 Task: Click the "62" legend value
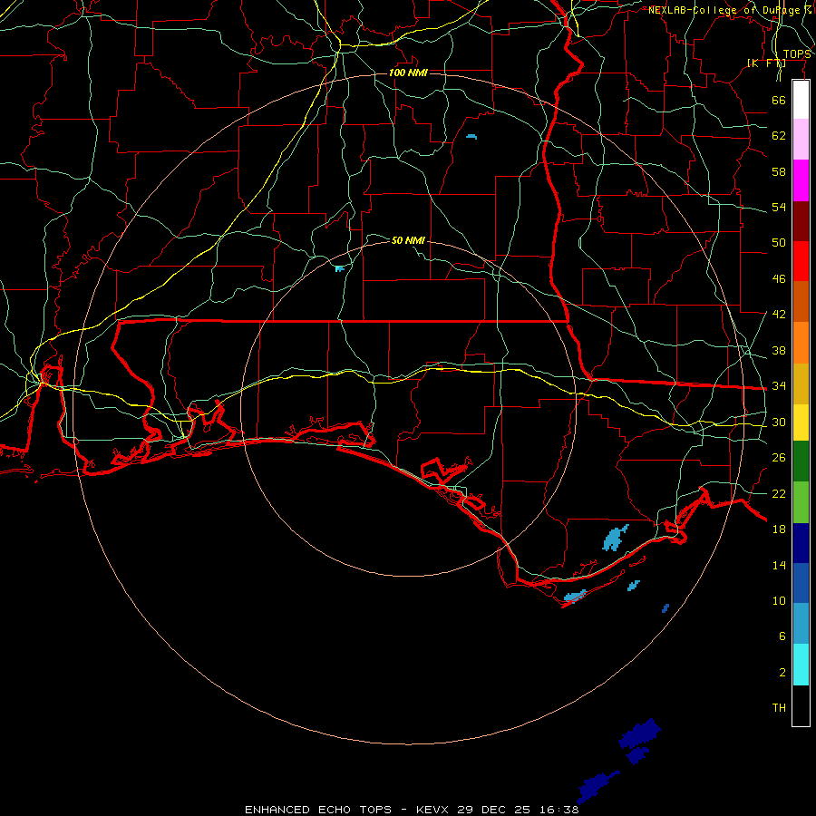click(779, 135)
